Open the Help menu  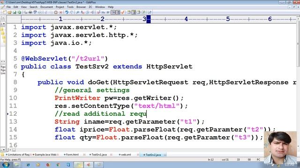[111, 7]
